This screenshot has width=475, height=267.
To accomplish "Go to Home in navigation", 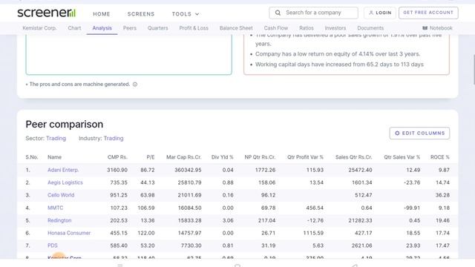I will 102,14.
